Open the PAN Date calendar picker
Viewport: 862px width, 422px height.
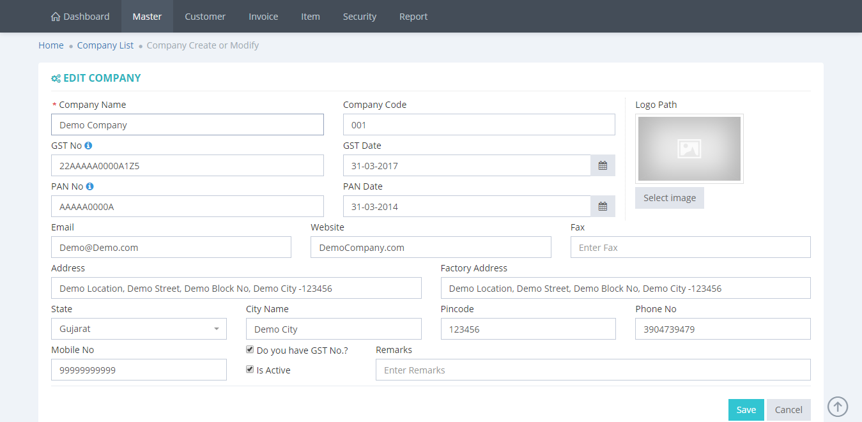(x=602, y=207)
